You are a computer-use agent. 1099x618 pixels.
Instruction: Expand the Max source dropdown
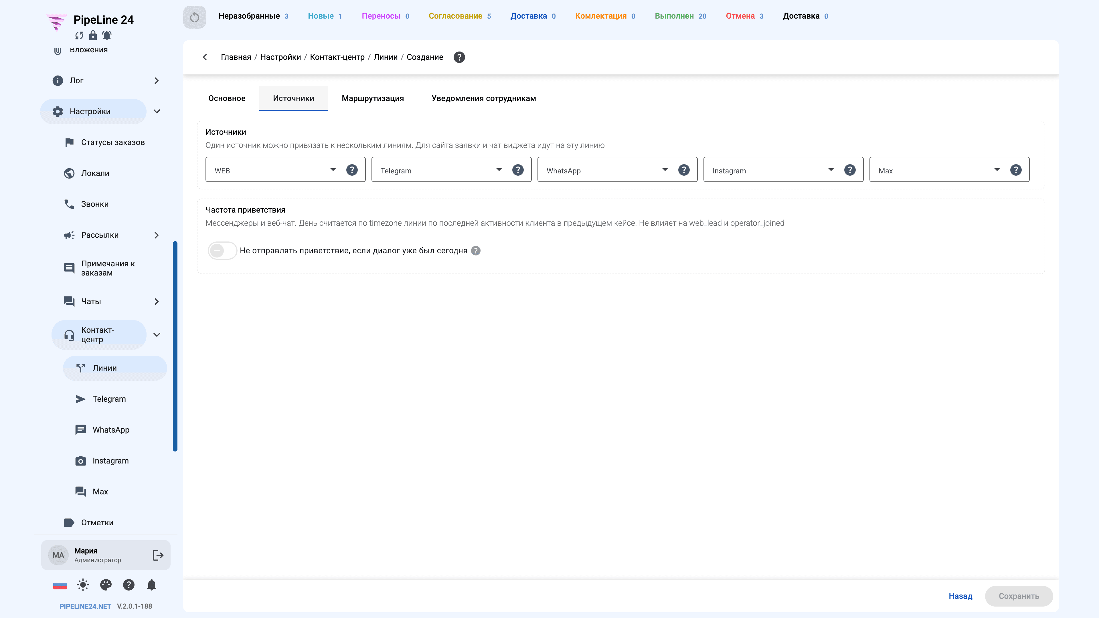[938, 170]
